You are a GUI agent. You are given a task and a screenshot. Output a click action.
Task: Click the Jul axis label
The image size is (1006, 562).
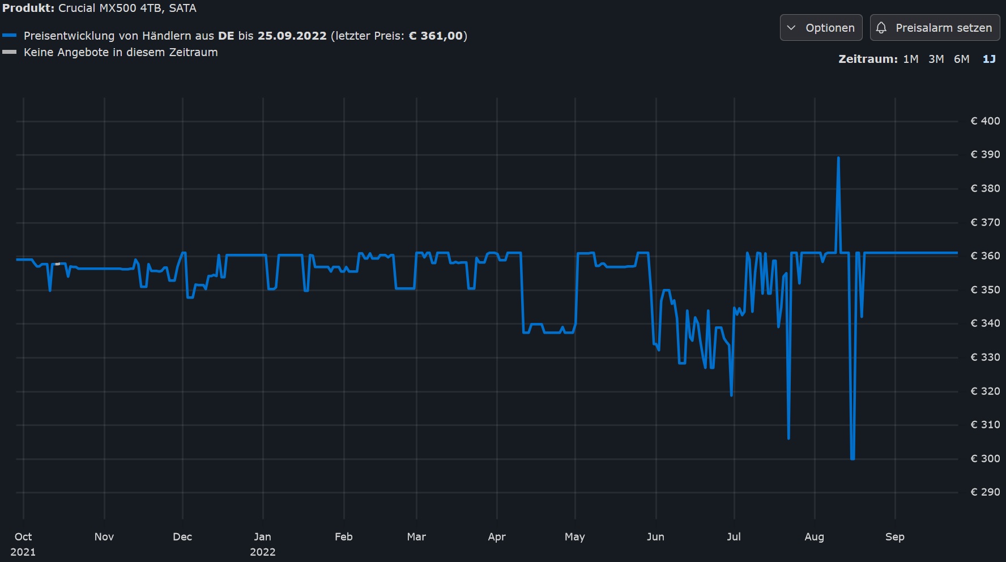(734, 537)
